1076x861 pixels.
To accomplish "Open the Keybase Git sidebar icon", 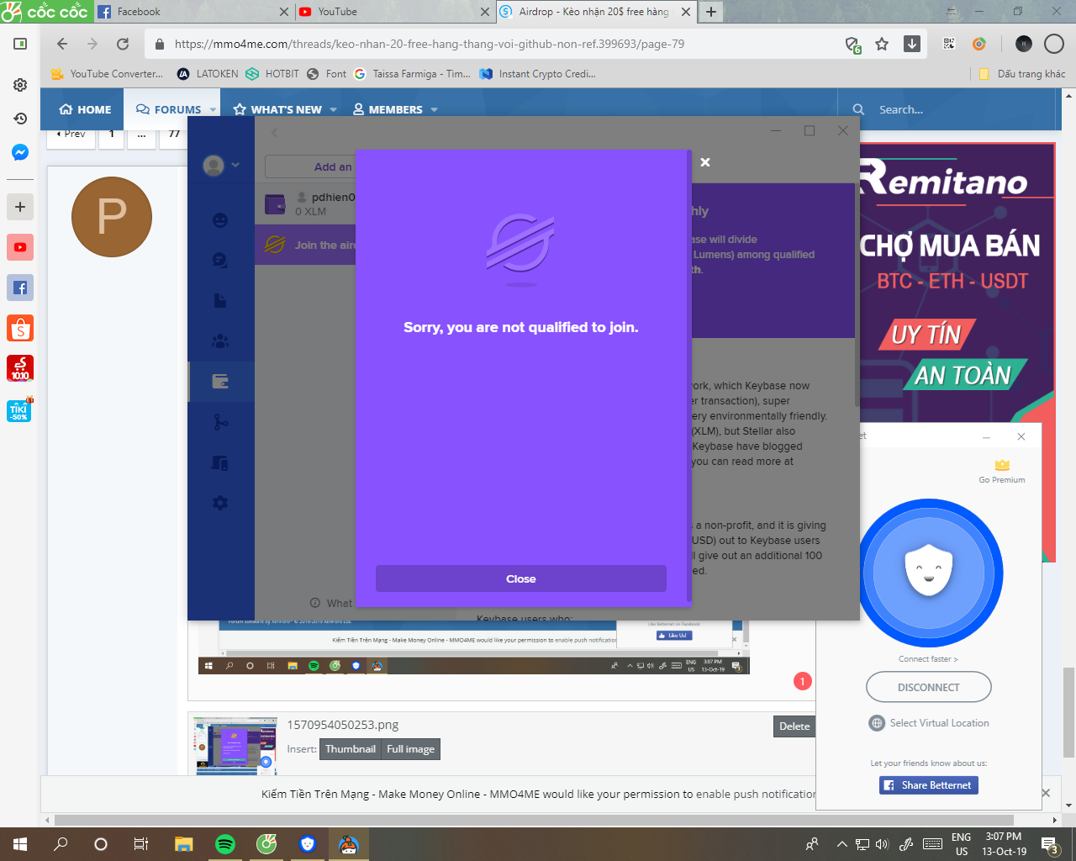I will [x=220, y=422].
